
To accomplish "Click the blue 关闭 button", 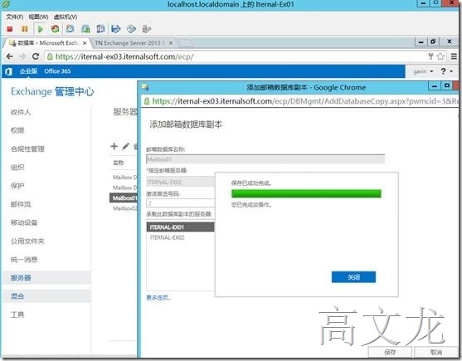I will (353, 277).
